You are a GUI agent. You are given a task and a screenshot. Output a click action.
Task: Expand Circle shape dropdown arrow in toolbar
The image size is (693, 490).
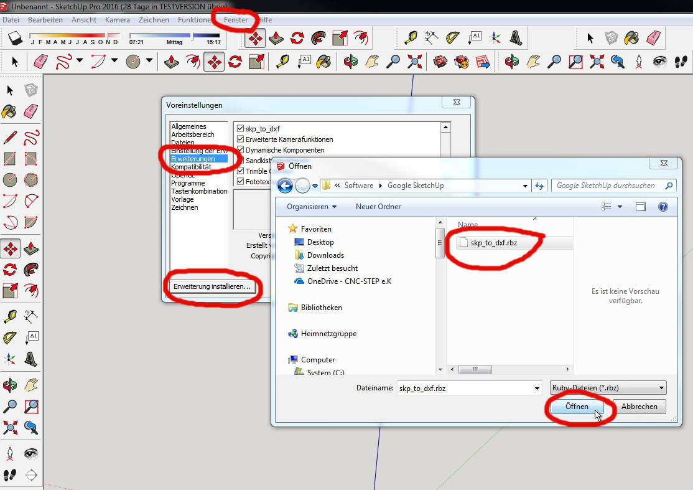149,60
